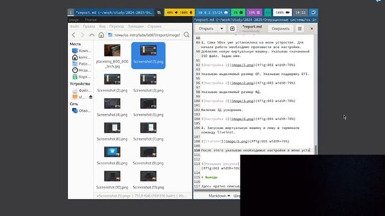Click the image/4.png link on line 104
The image size is (385, 216).
coord(242,119)
